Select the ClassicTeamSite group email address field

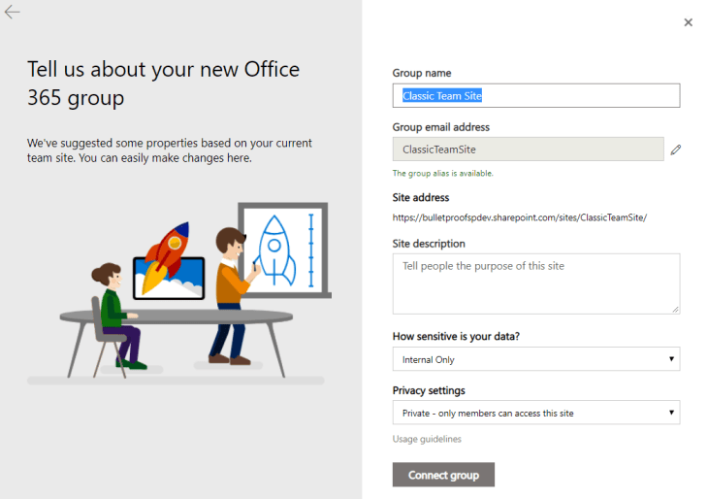click(x=528, y=150)
